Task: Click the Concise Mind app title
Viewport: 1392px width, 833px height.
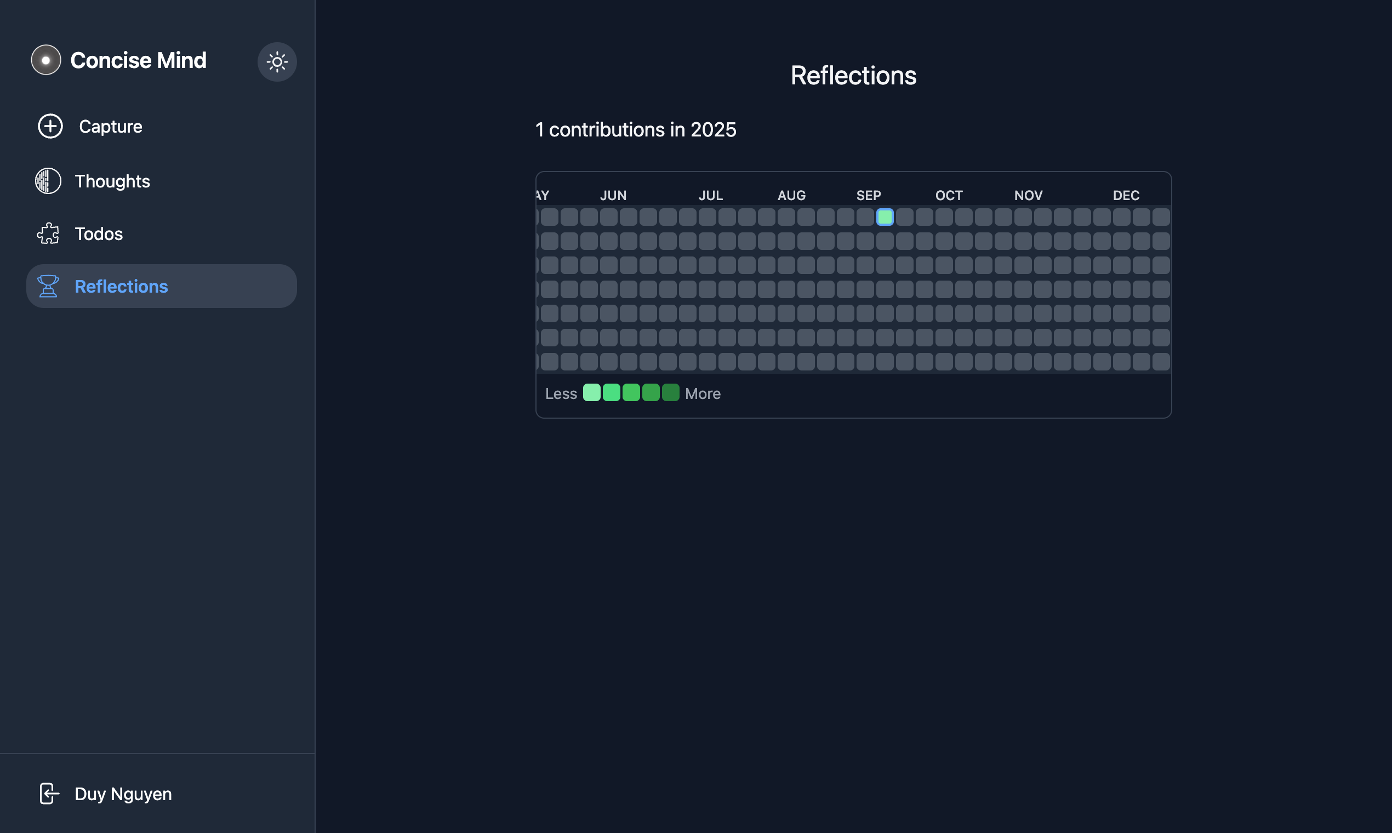Action: (x=139, y=60)
